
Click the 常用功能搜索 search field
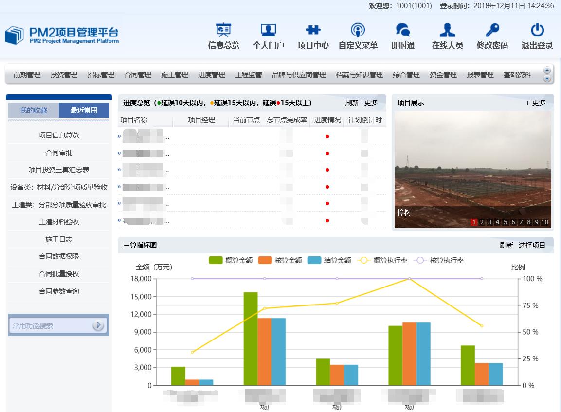(51, 326)
